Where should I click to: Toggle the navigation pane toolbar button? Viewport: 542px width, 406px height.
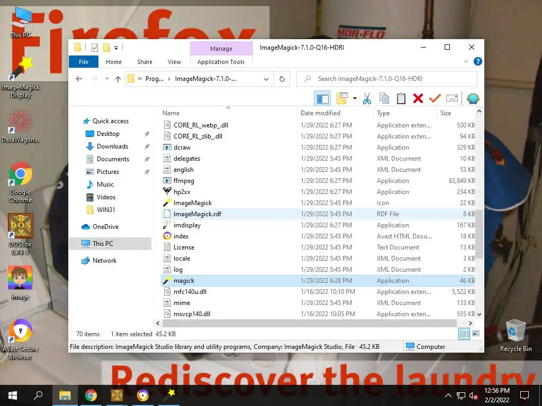(322, 99)
